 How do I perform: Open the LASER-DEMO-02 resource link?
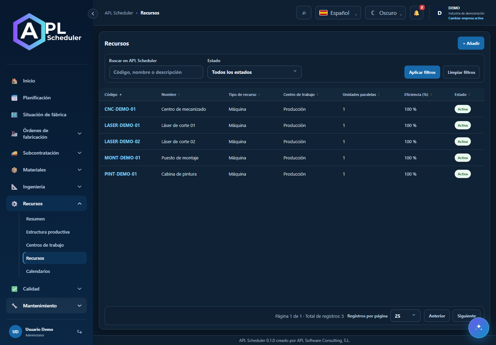(122, 141)
